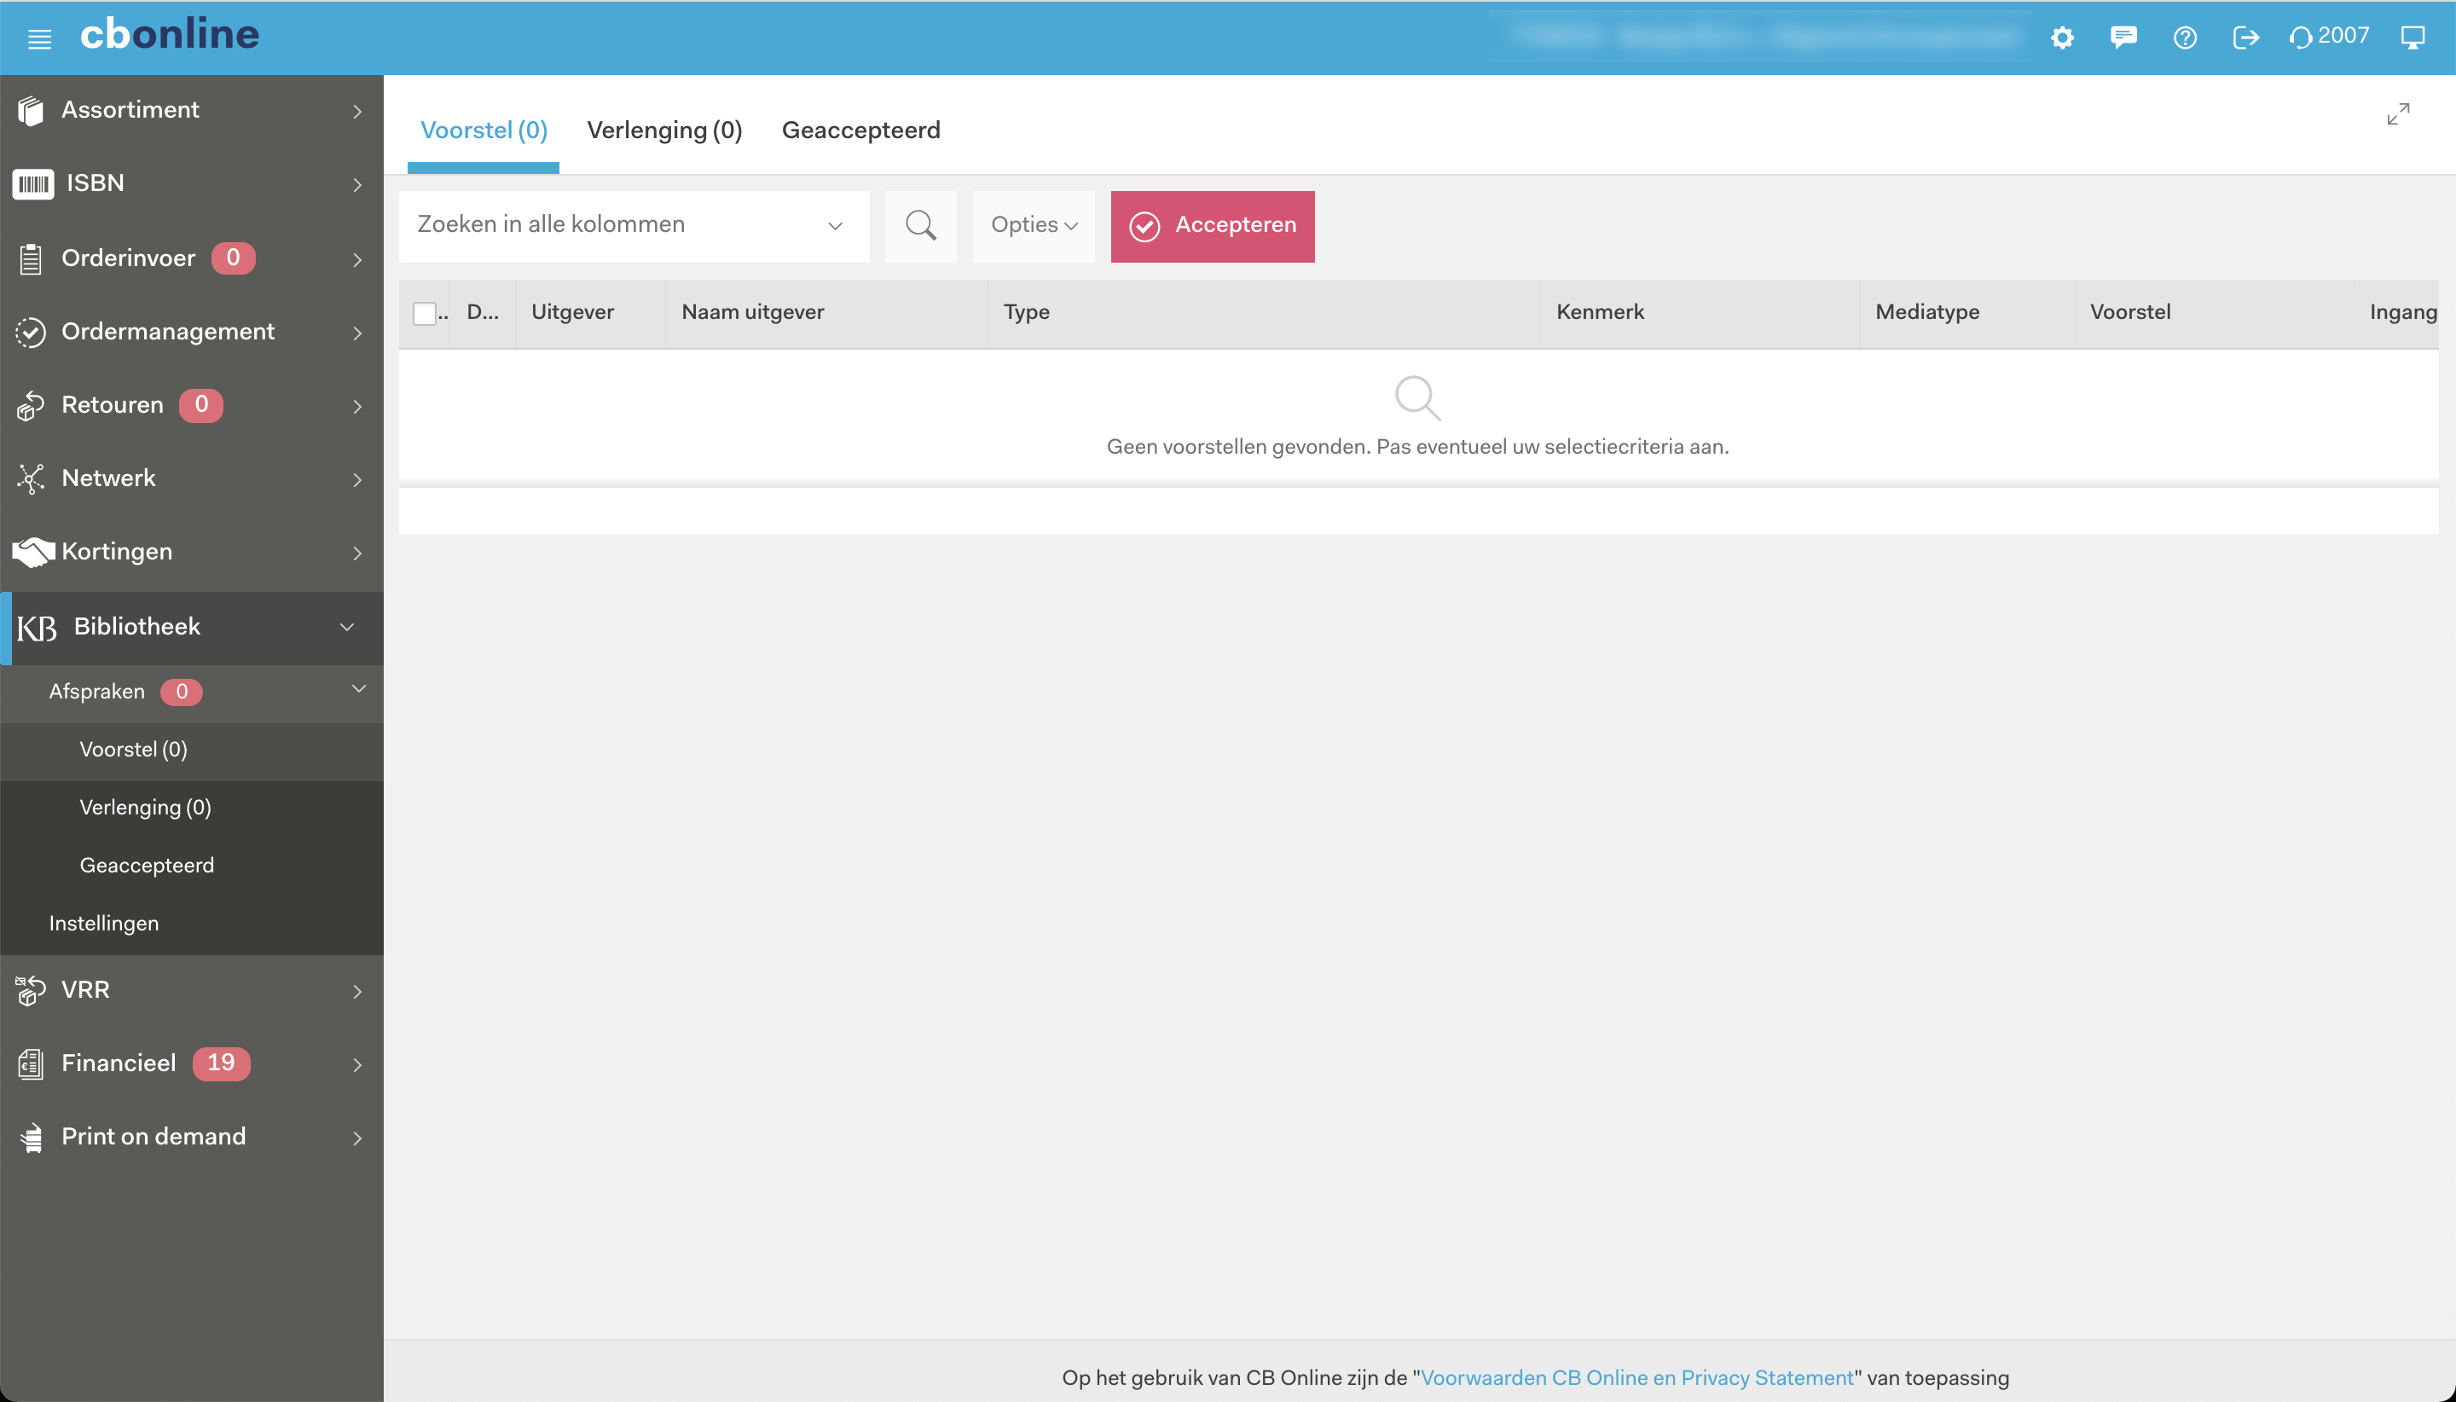Open the search column dropdown arrow
Screen dimensions: 2456x1402
[835, 226]
